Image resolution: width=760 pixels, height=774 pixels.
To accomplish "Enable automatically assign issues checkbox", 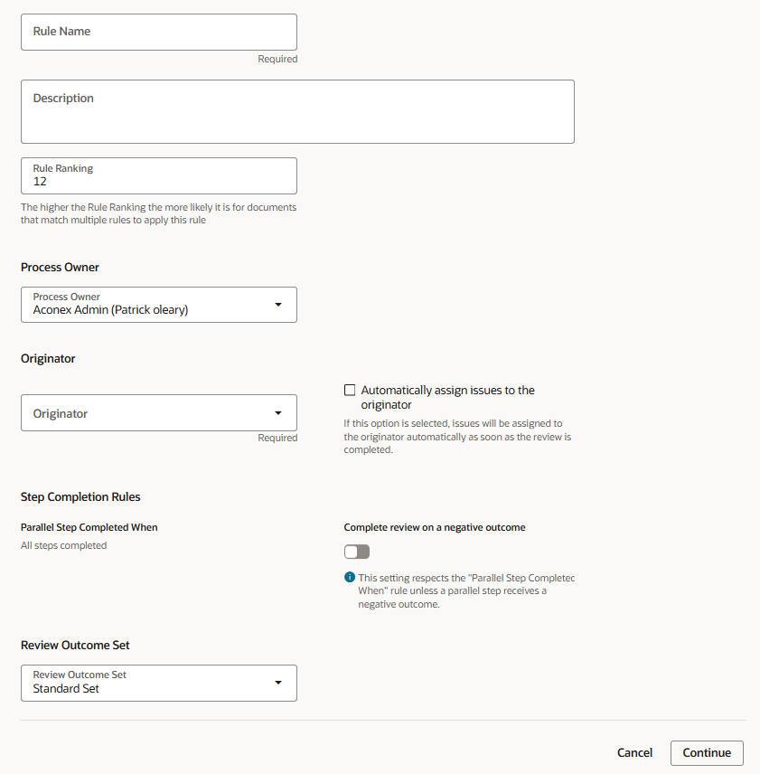I will coord(350,391).
